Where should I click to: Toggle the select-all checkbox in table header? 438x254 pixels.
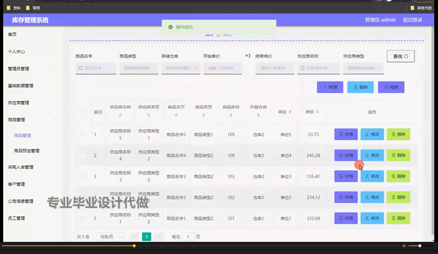[83, 112]
